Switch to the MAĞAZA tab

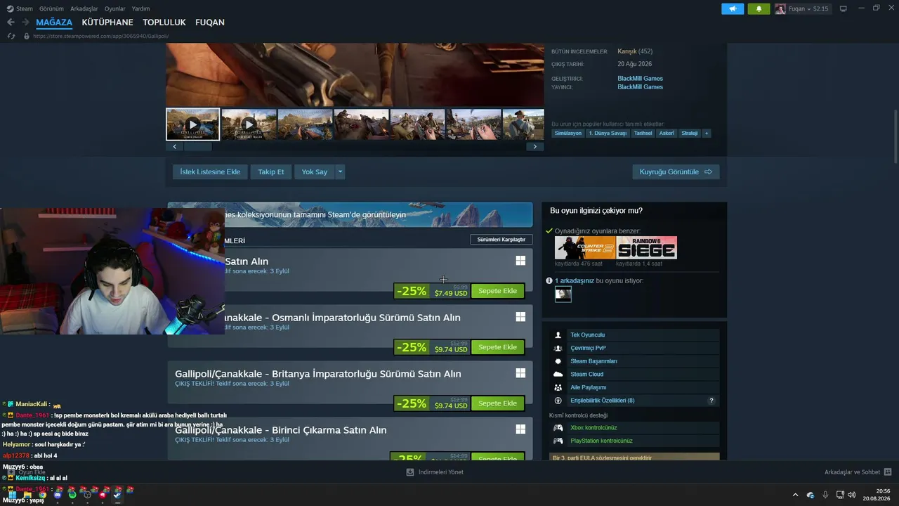coord(54,22)
